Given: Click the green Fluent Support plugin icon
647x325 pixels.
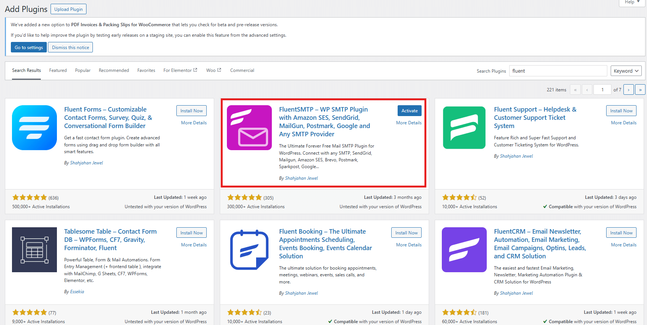Looking at the screenshot, I should (x=464, y=128).
